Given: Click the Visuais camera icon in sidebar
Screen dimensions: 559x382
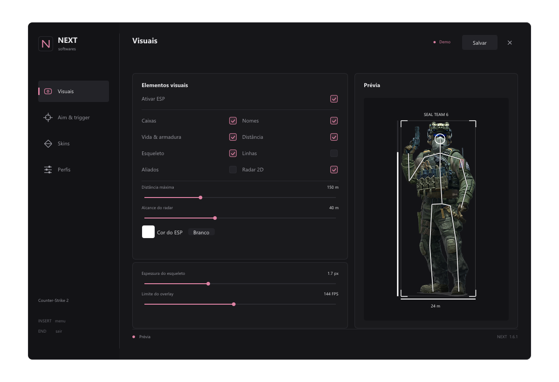Looking at the screenshot, I should (48, 91).
